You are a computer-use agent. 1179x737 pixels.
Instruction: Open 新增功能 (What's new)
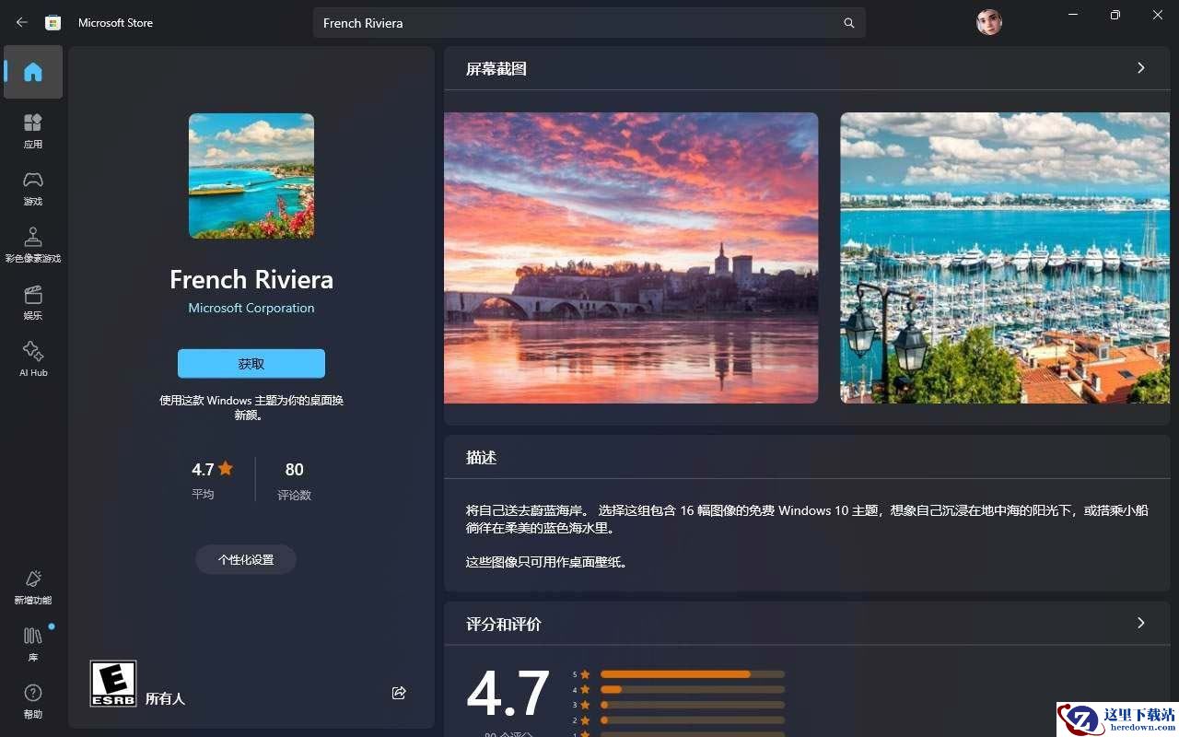(33, 586)
